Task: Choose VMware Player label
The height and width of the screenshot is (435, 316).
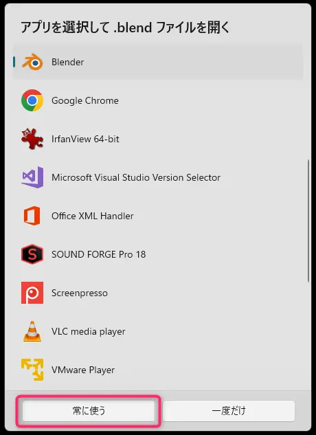Action: coord(83,370)
